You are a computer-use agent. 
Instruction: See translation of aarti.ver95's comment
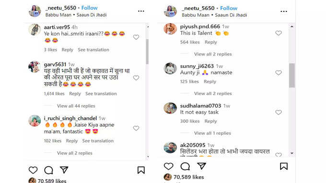pos(93,50)
